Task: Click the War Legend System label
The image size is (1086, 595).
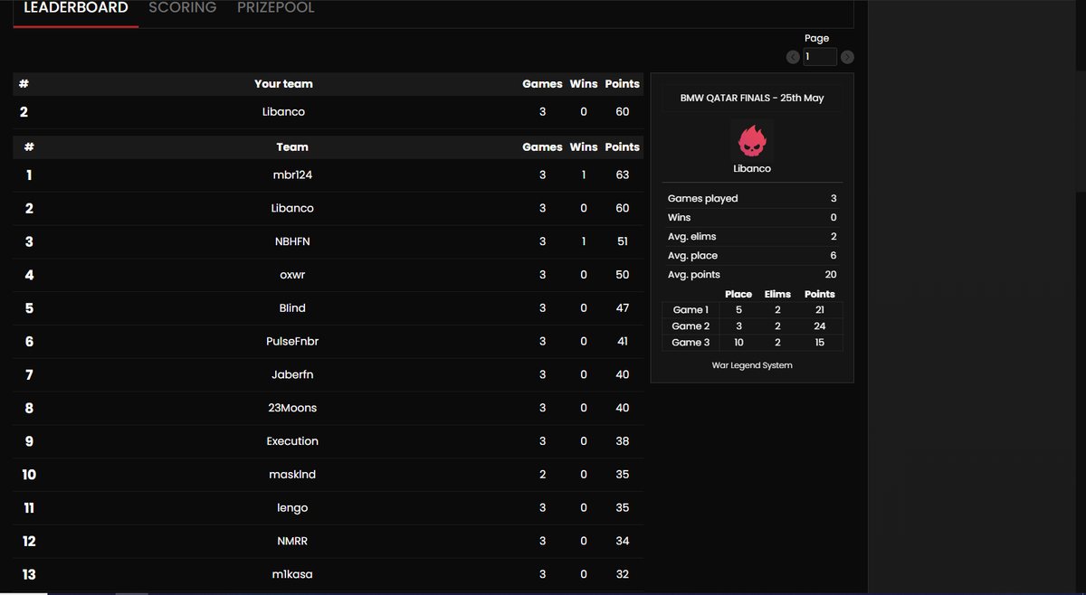Action: click(752, 365)
